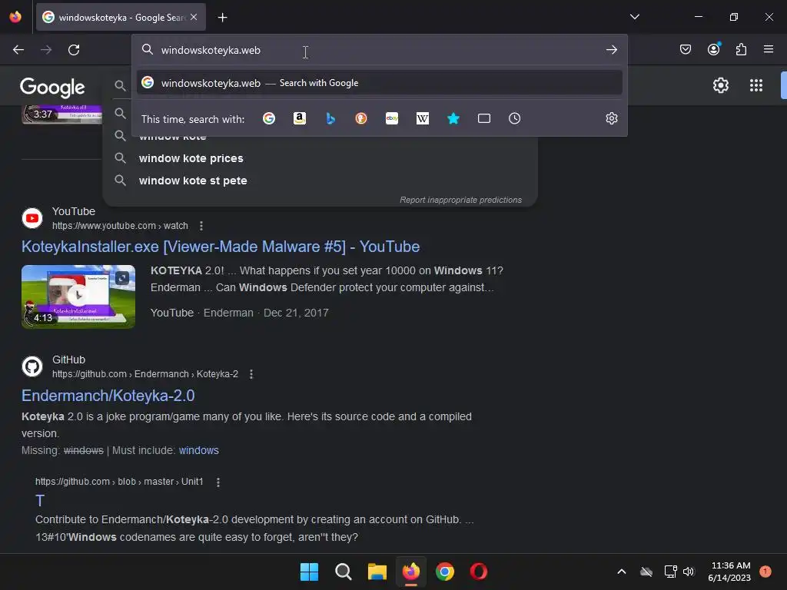Show hidden system tray icons
This screenshot has height=590, width=787.
(621, 572)
